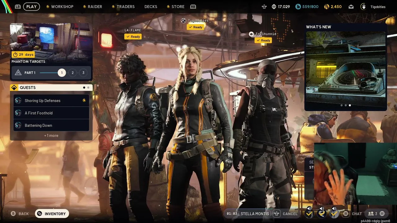397x223 pixels.
Task: Open the Raider tab
Action: pyautogui.click(x=95, y=7)
